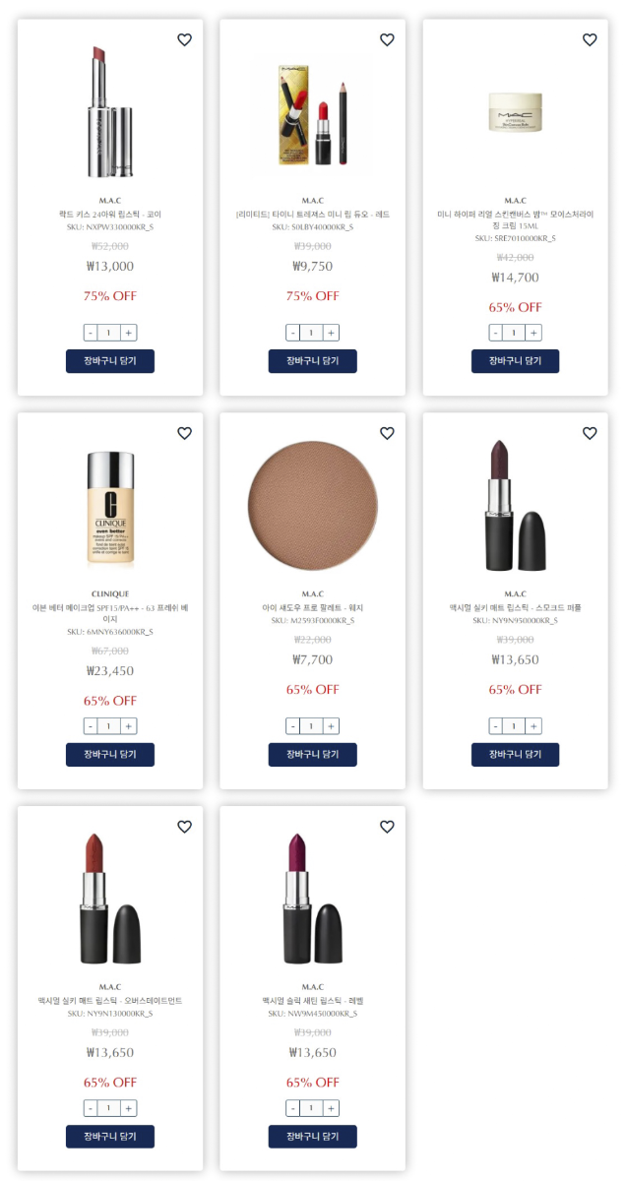This screenshot has width=626, height=1181.
Task: Decrease quantity of 타이니 트레져스 lip duo
Action: (x=293, y=333)
